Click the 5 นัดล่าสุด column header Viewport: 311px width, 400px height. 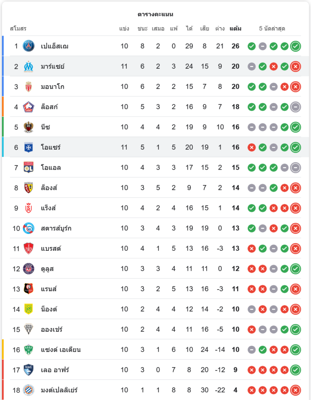pos(272,29)
